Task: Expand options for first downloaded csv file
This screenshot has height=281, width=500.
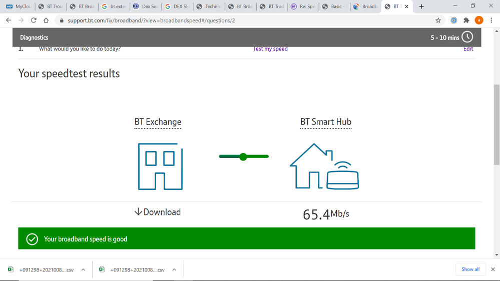Action: pyautogui.click(x=83, y=269)
